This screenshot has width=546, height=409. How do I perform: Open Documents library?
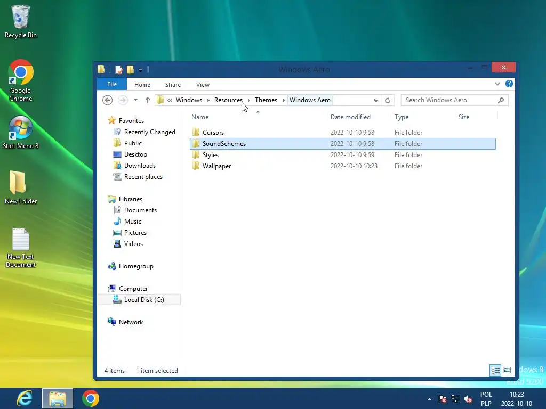(140, 210)
